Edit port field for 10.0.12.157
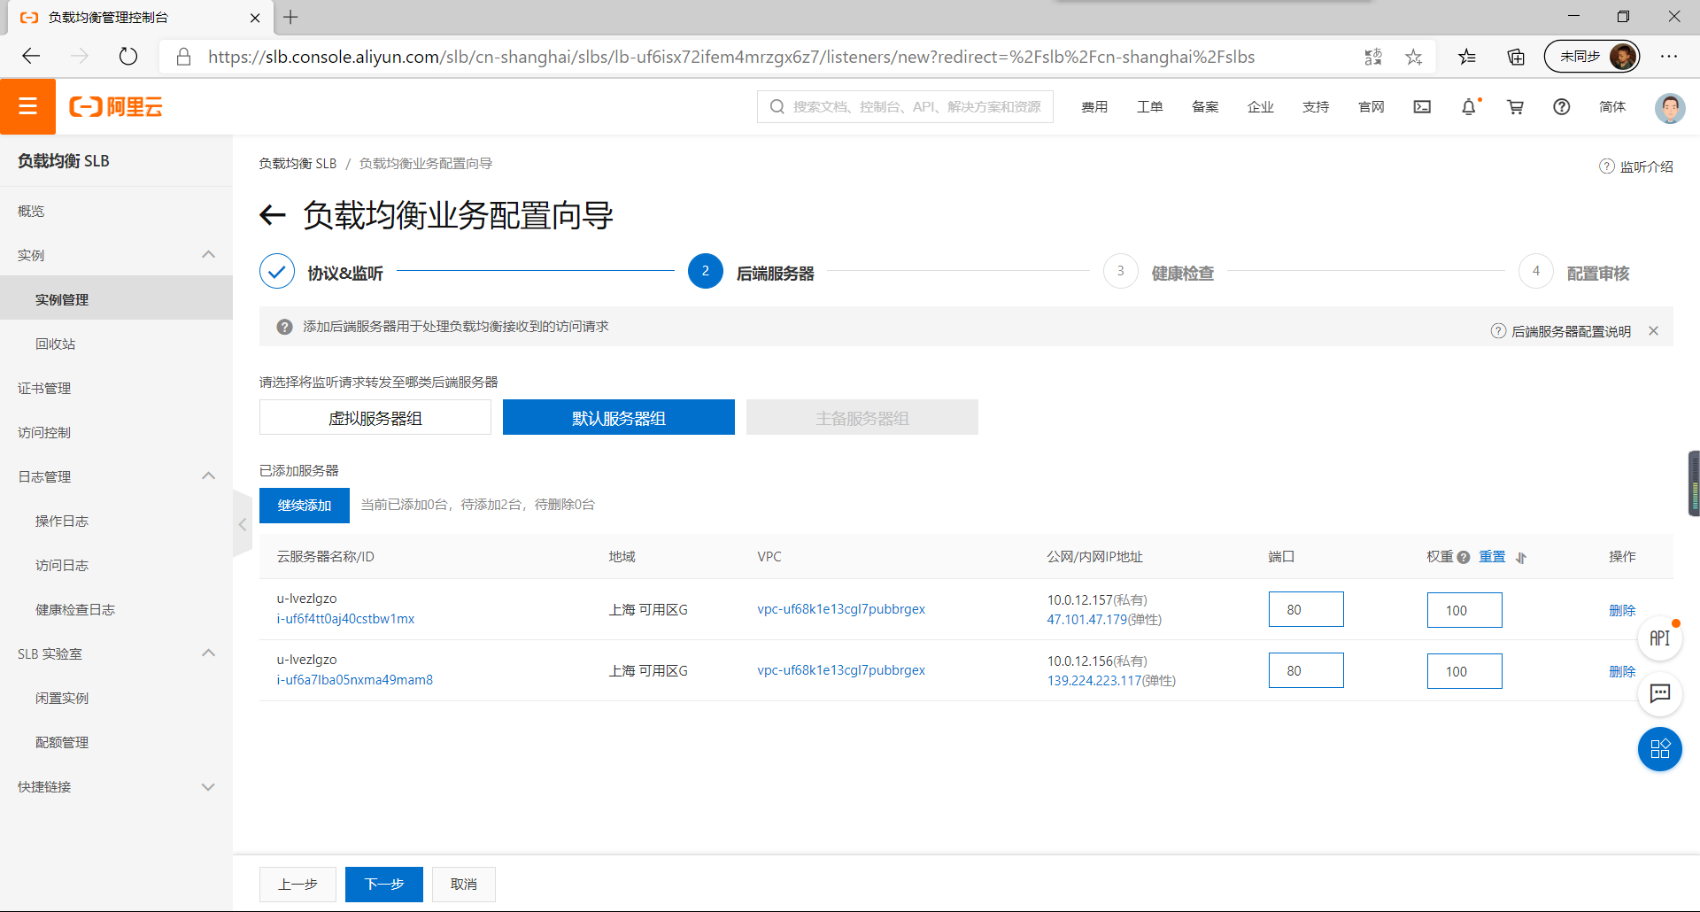This screenshot has height=912, width=1700. (1306, 609)
